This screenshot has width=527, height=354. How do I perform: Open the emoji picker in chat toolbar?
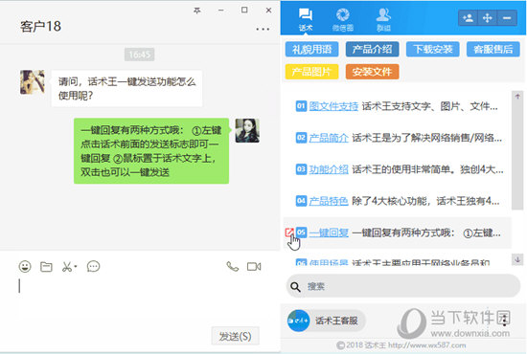click(25, 267)
